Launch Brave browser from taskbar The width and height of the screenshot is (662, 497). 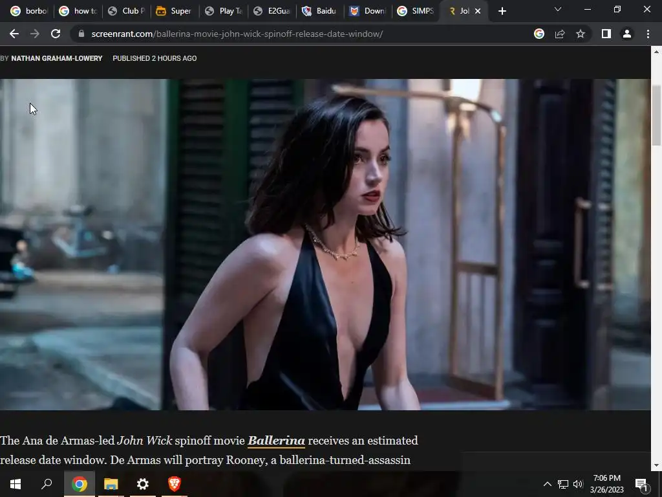click(x=175, y=484)
